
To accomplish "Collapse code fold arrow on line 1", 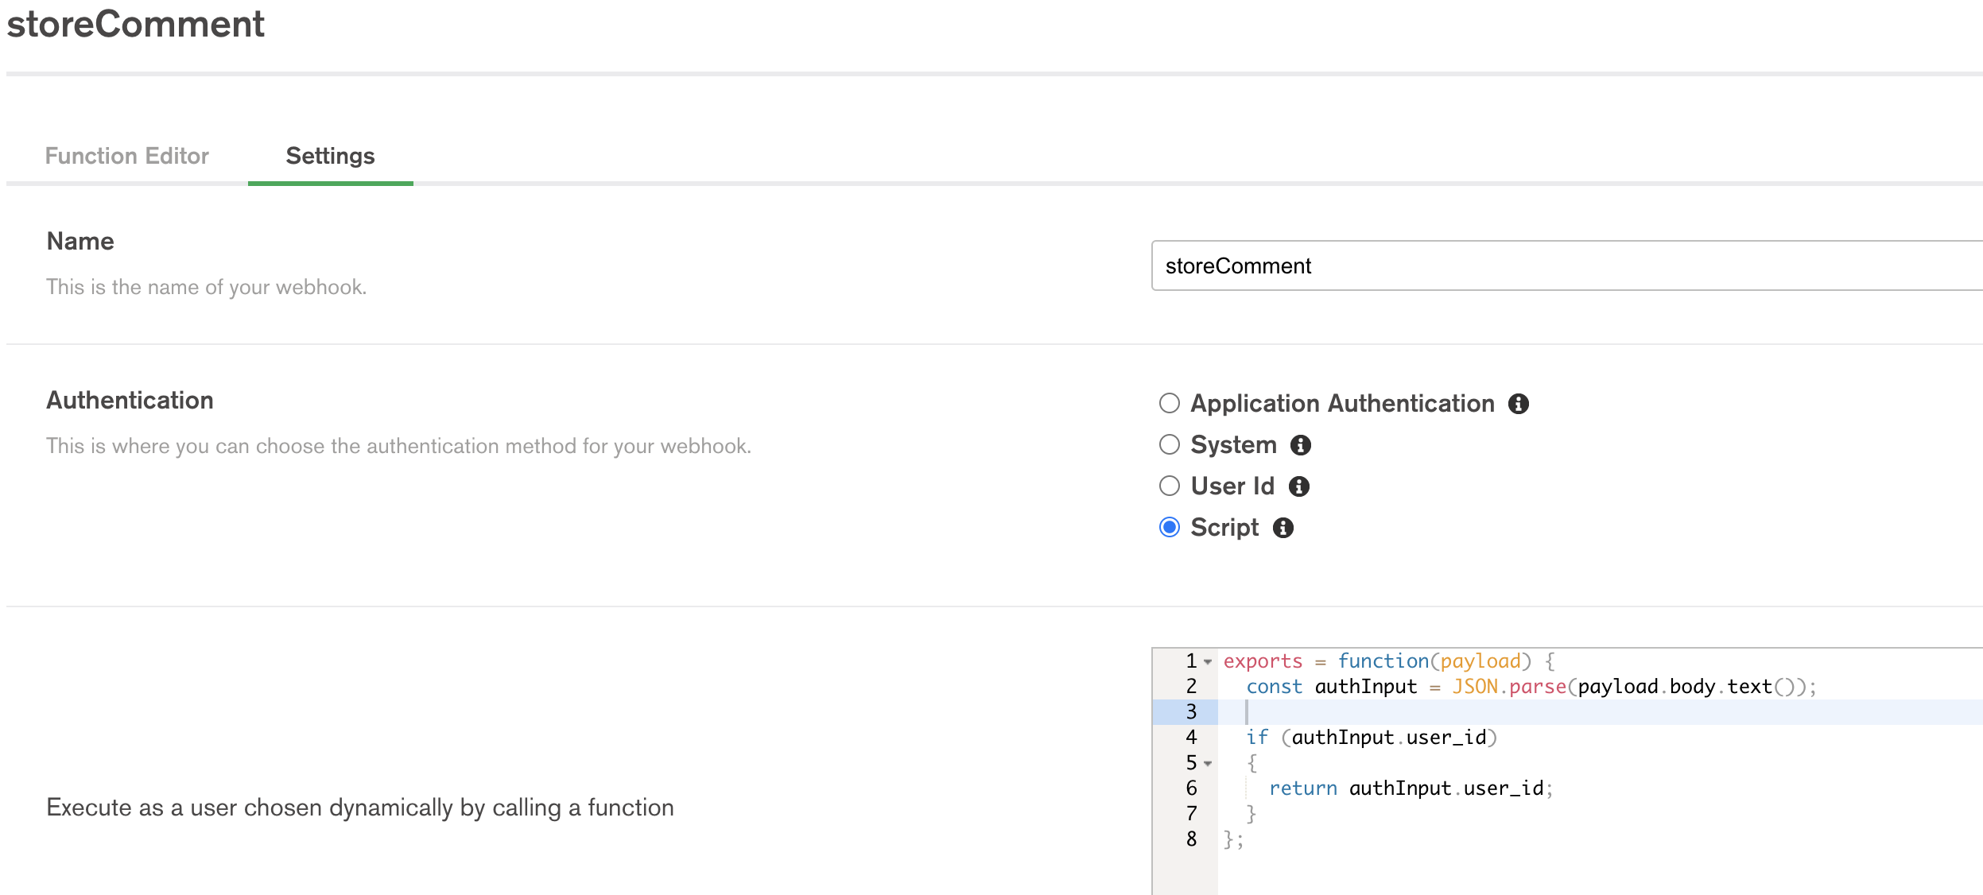I will [1208, 662].
